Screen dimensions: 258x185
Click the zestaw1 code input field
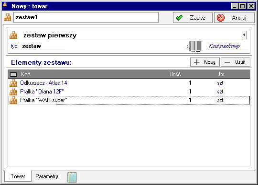tap(86, 17)
